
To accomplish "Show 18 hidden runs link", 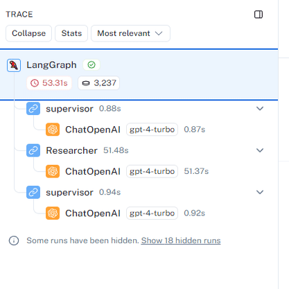I will pyautogui.click(x=181, y=240).
